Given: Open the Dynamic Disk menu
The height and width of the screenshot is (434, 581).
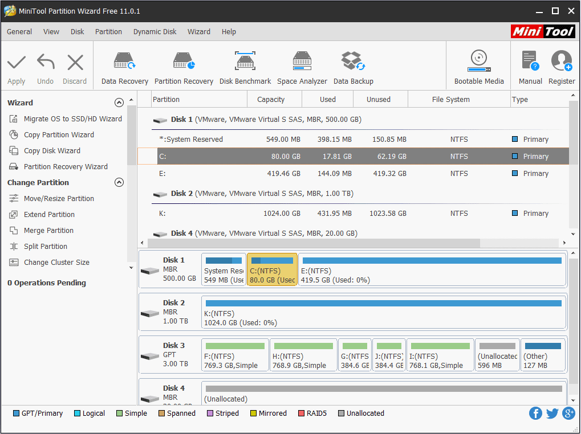Looking at the screenshot, I should click(x=155, y=32).
